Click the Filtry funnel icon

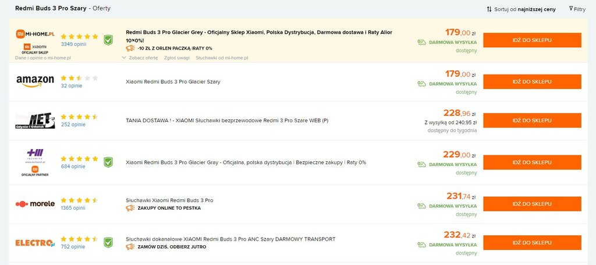571,8
